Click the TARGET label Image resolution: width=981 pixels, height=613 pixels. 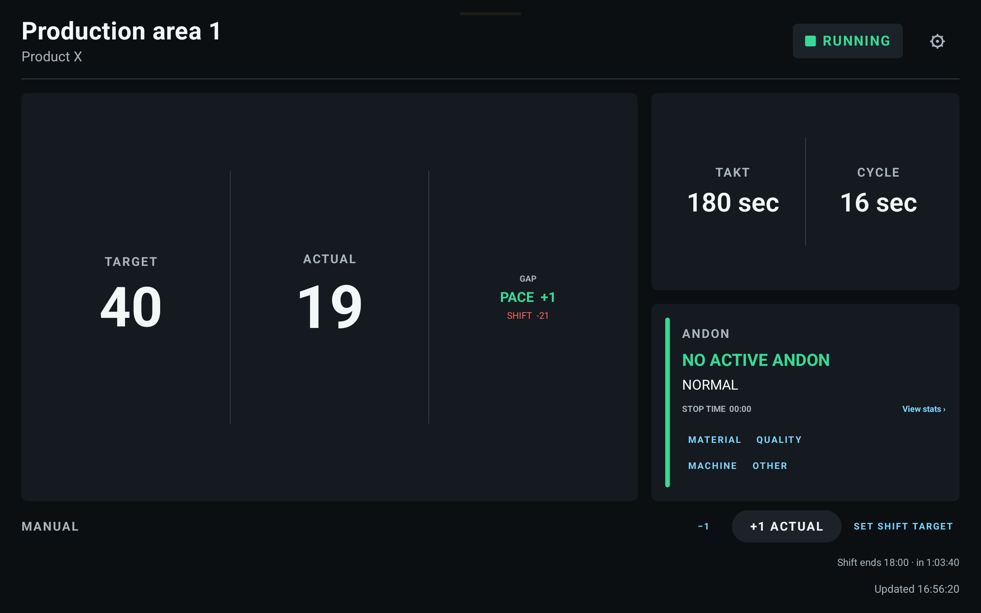pyautogui.click(x=131, y=262)
